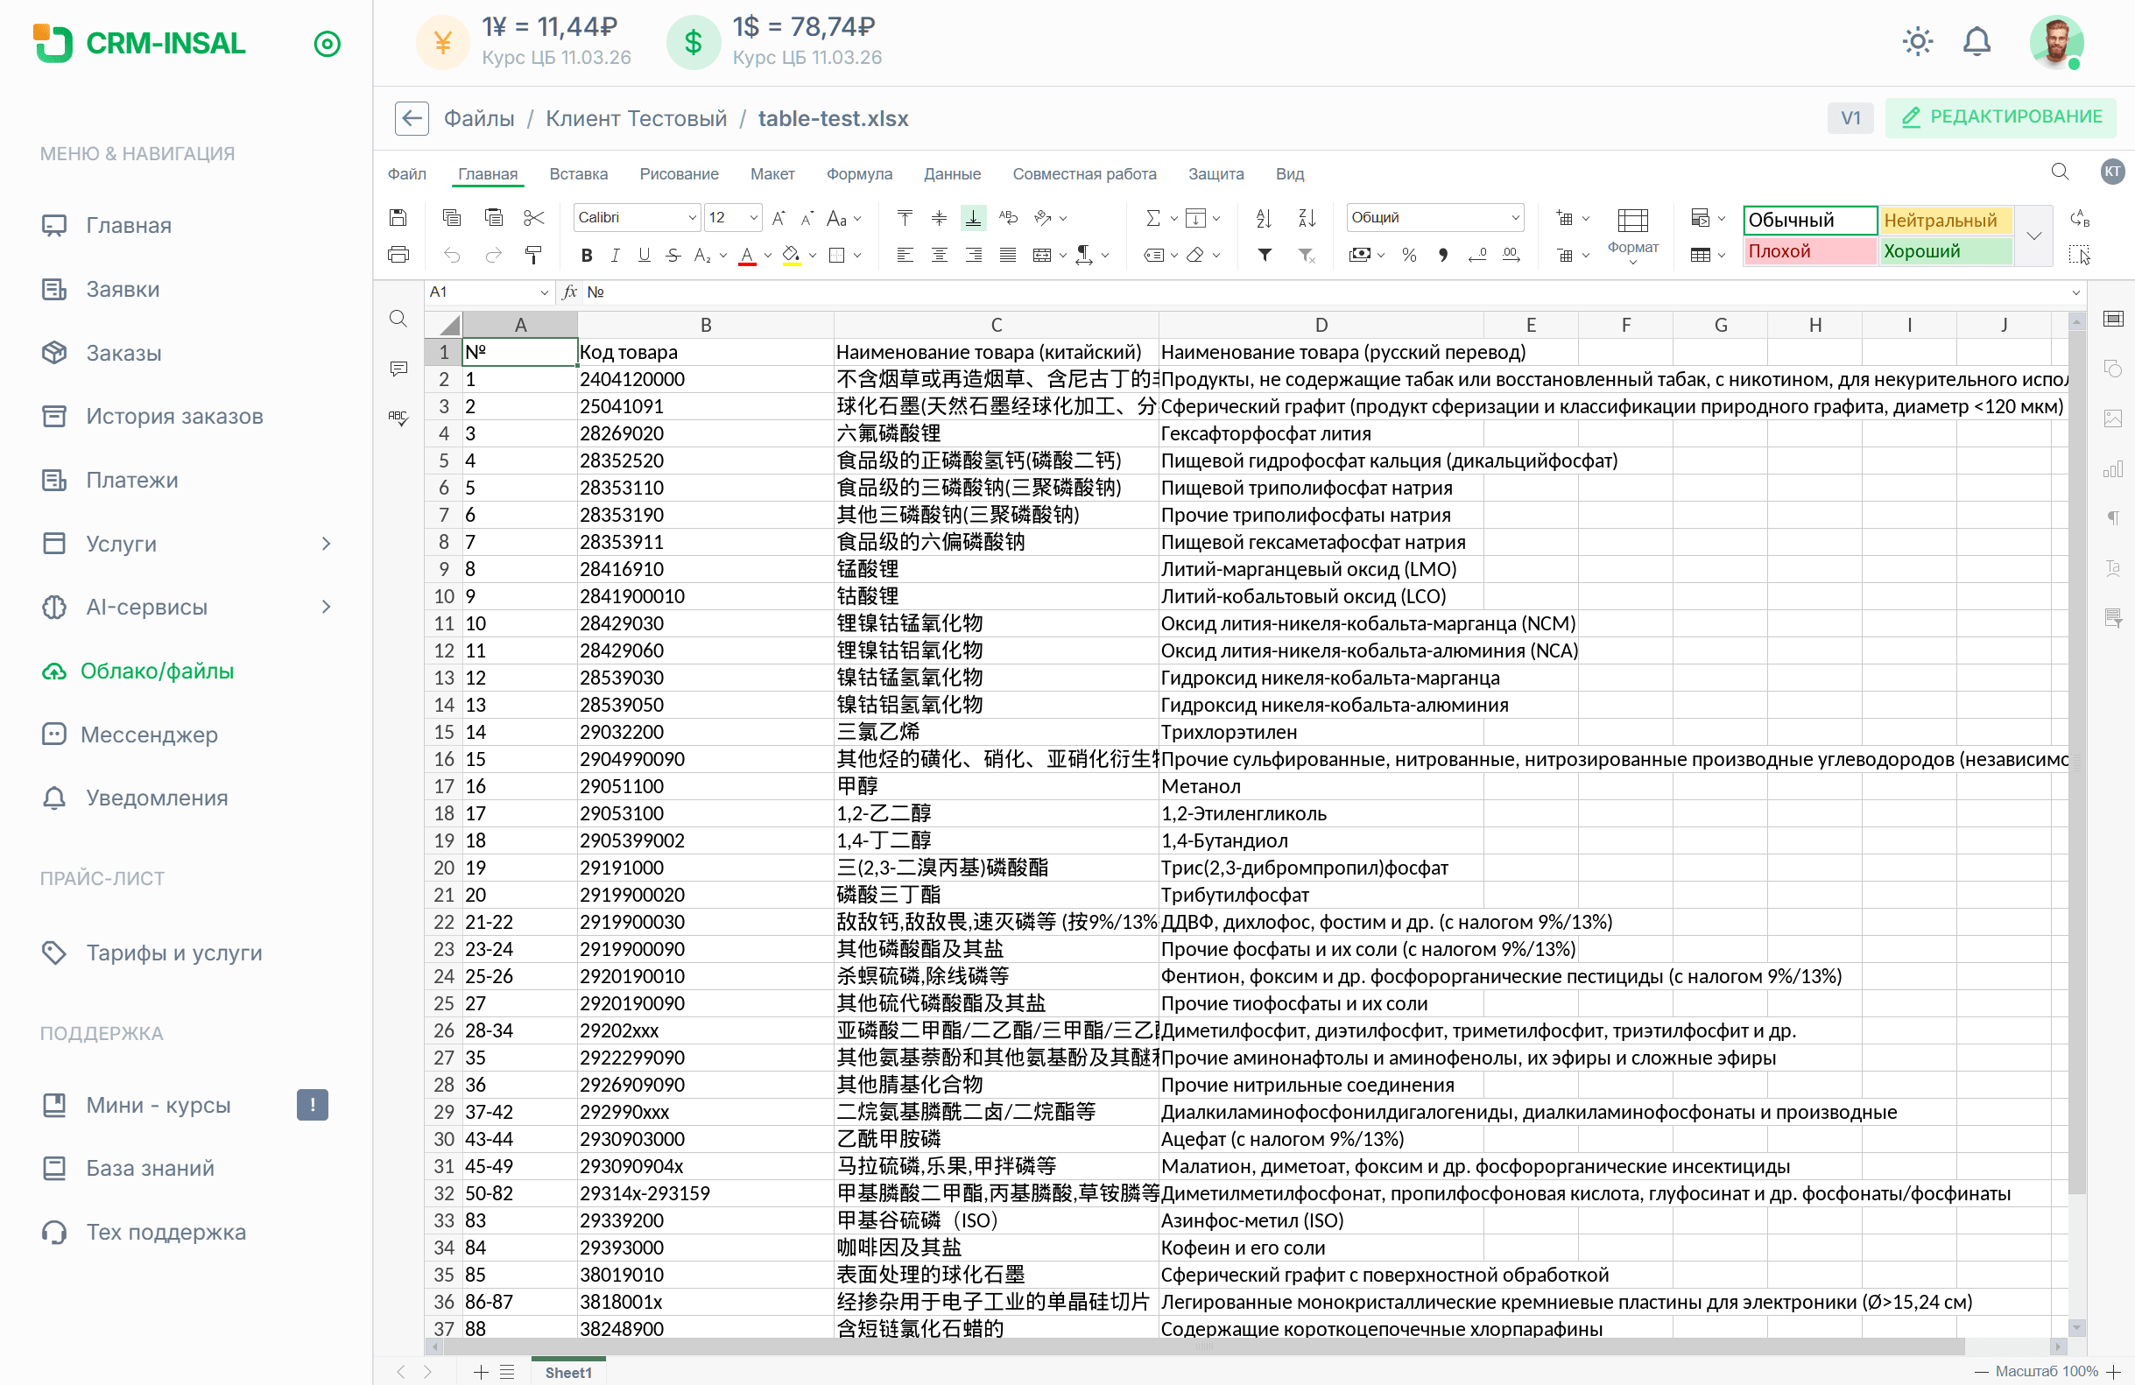Apply the Filter funnel icon
Screen dimensions: 2135x1385
pyautogui.click(x=1264, y=256)
